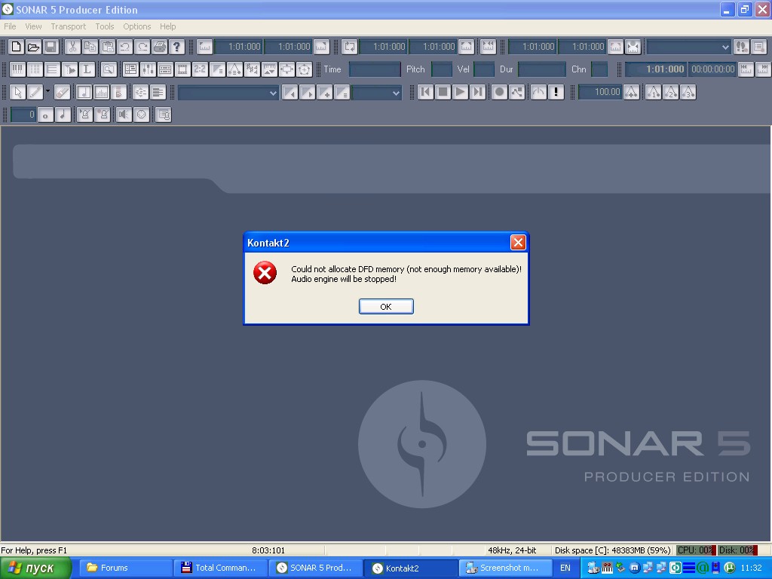Open the Meter/Key 2:2 view icon

click(x=200, y=69)
